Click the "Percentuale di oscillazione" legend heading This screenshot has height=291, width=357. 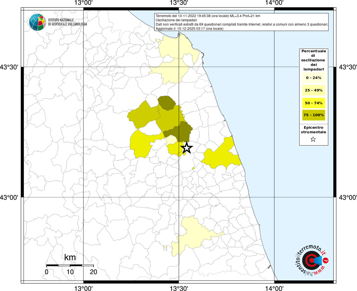(x=313, y=60)
